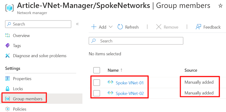Toggle the select-all header checkbox
Screen dimensions: 226x112
[x=97, y=70]
